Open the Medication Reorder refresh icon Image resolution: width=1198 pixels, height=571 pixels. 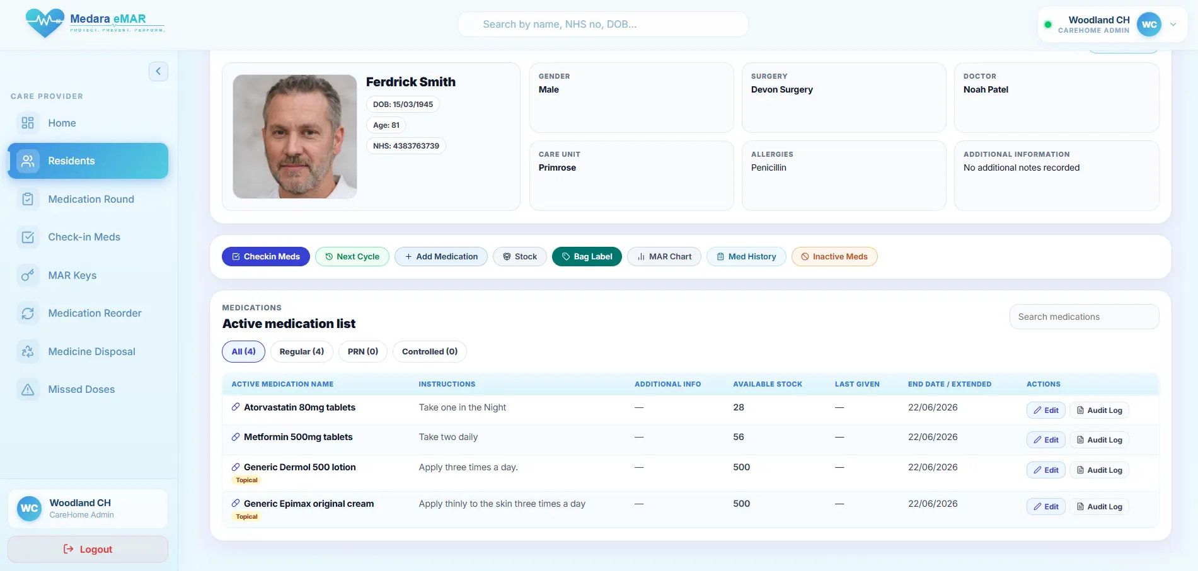click(x=28, y=313)
